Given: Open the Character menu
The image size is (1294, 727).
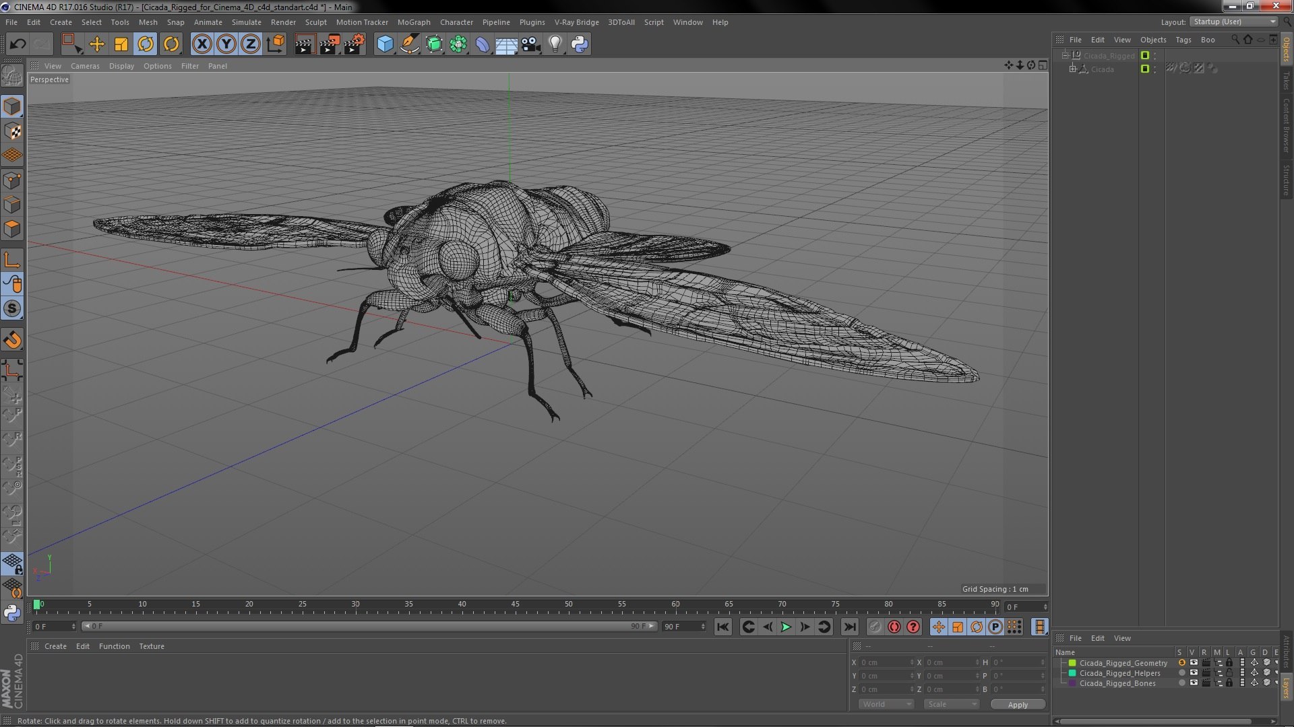Looking at the screenshot, I should tap(456, 22).
